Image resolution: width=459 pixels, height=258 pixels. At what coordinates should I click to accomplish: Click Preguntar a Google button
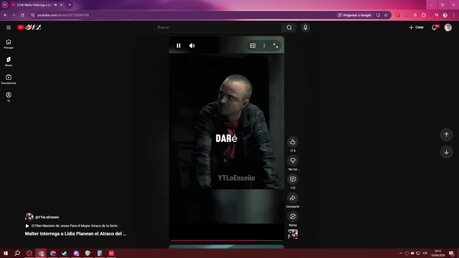coord(354,15)
